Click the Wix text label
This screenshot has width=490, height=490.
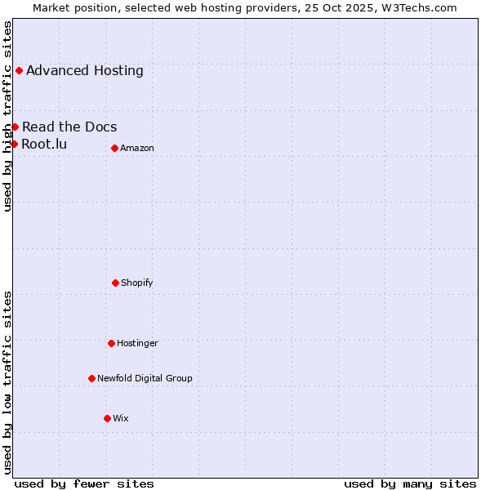coord(120,418)
